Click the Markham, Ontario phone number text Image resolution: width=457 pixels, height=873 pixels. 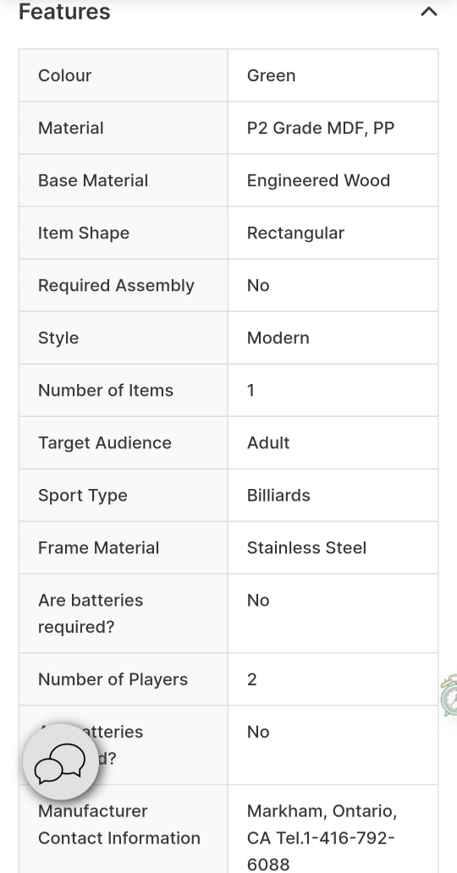[x=322, y=838]
